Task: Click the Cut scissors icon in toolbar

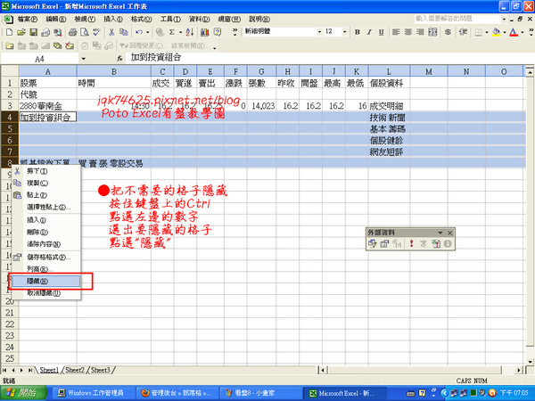Action: [x=111, y=32]
